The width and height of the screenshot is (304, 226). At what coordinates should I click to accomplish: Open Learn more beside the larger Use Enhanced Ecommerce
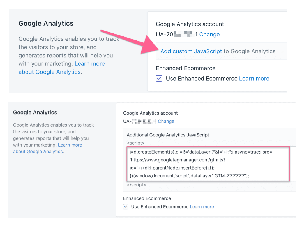point(254,78)
